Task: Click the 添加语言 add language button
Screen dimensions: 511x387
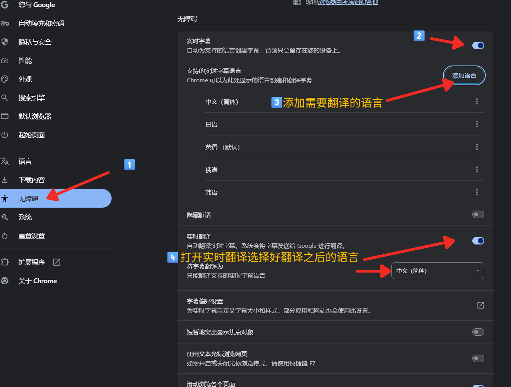Action: point(464,76)
